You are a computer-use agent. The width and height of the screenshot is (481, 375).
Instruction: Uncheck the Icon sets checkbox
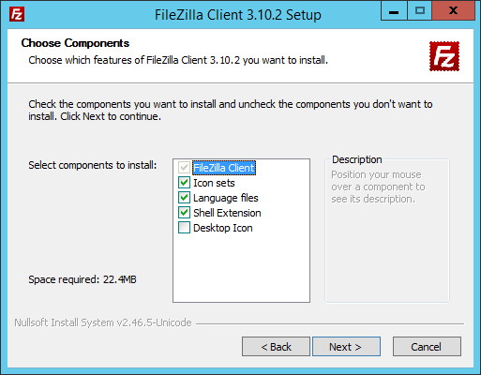(184, 183)
